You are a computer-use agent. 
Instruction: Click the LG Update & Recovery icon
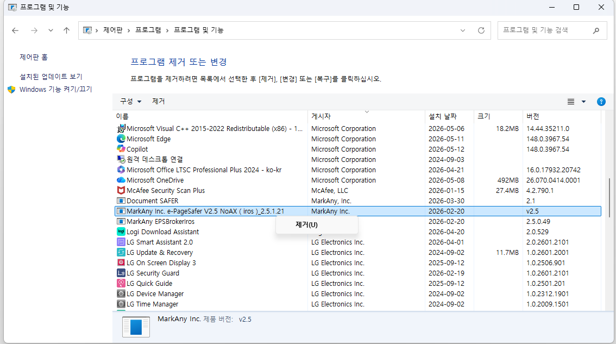point(121,252)
